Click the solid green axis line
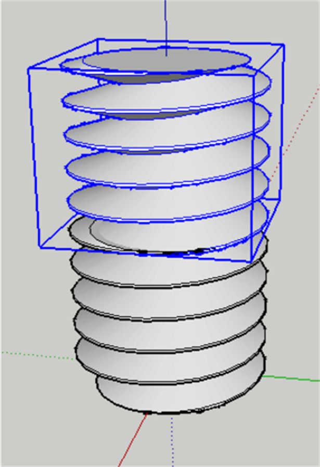The width and height of the screenshot is (320, 467). [291, 378]
